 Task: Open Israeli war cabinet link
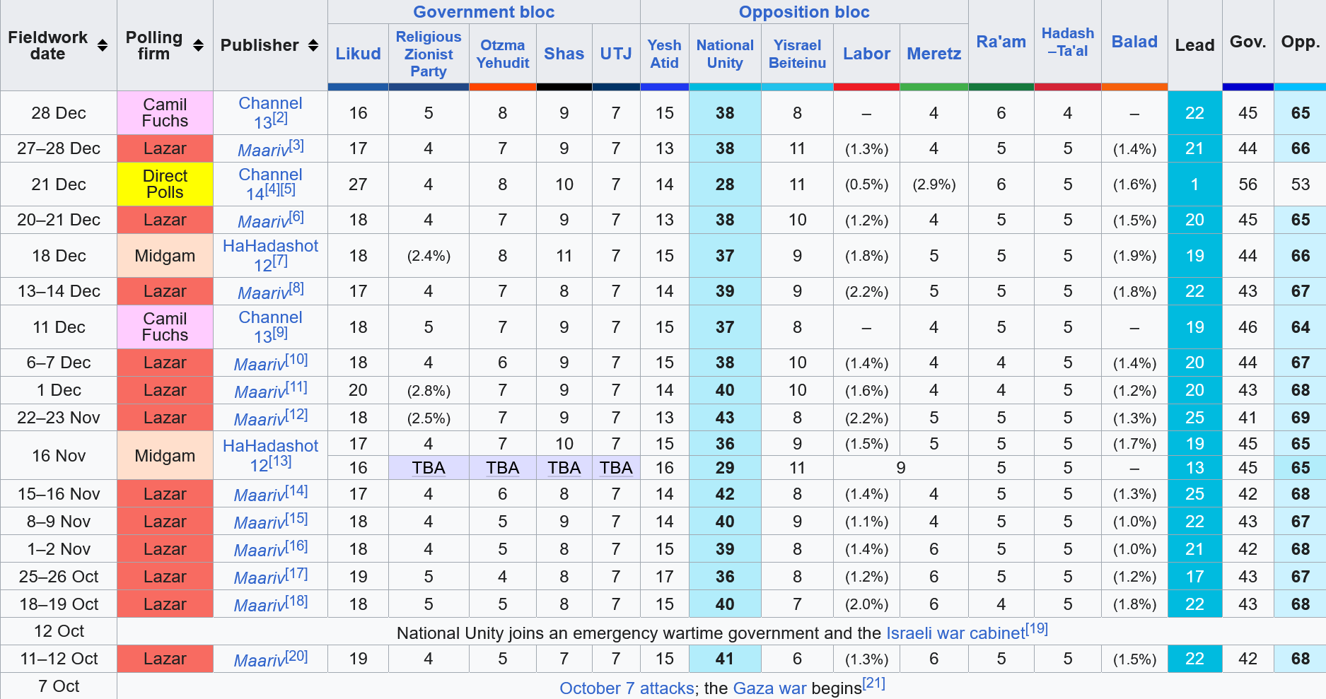[955, 633]
